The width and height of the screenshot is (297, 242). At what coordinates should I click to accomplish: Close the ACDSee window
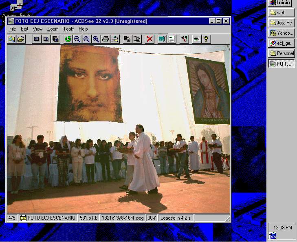click(226, 21)
